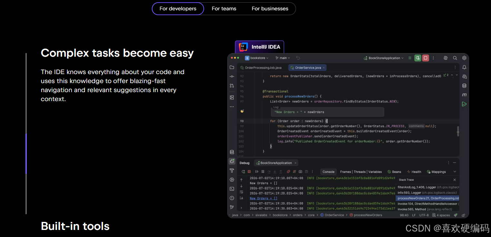This screenshot has height=237, width=491.
Task: Toggle scroll to end in console
Action: point(241,198)
